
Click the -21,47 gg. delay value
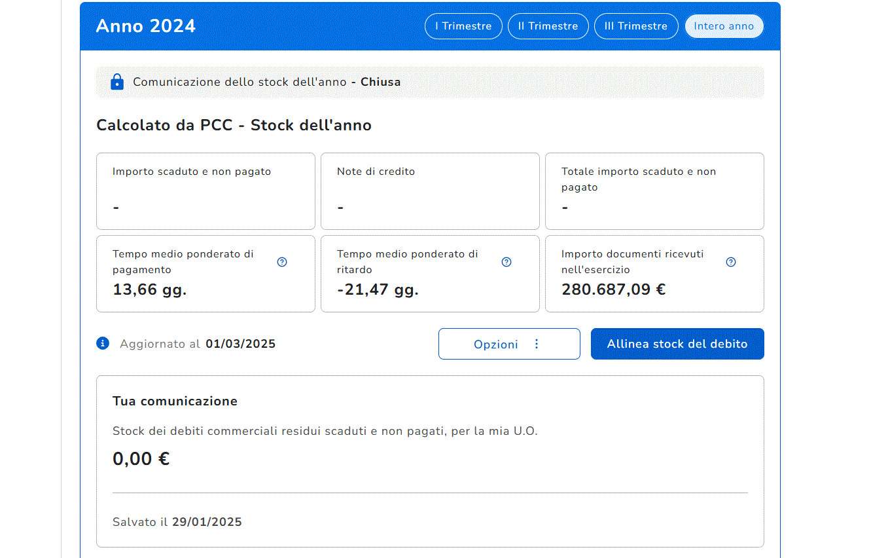(x=378, y=289)
